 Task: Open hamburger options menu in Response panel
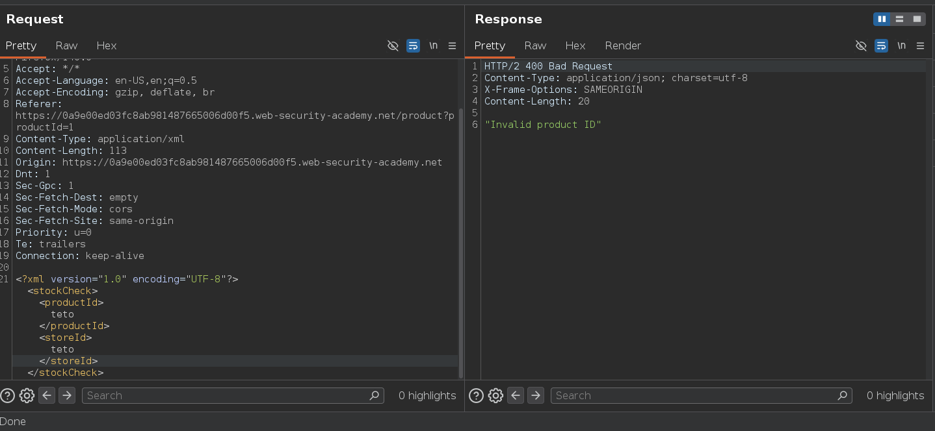[920, 45]
